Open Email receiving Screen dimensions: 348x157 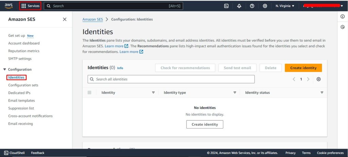[x=20, y=123]
